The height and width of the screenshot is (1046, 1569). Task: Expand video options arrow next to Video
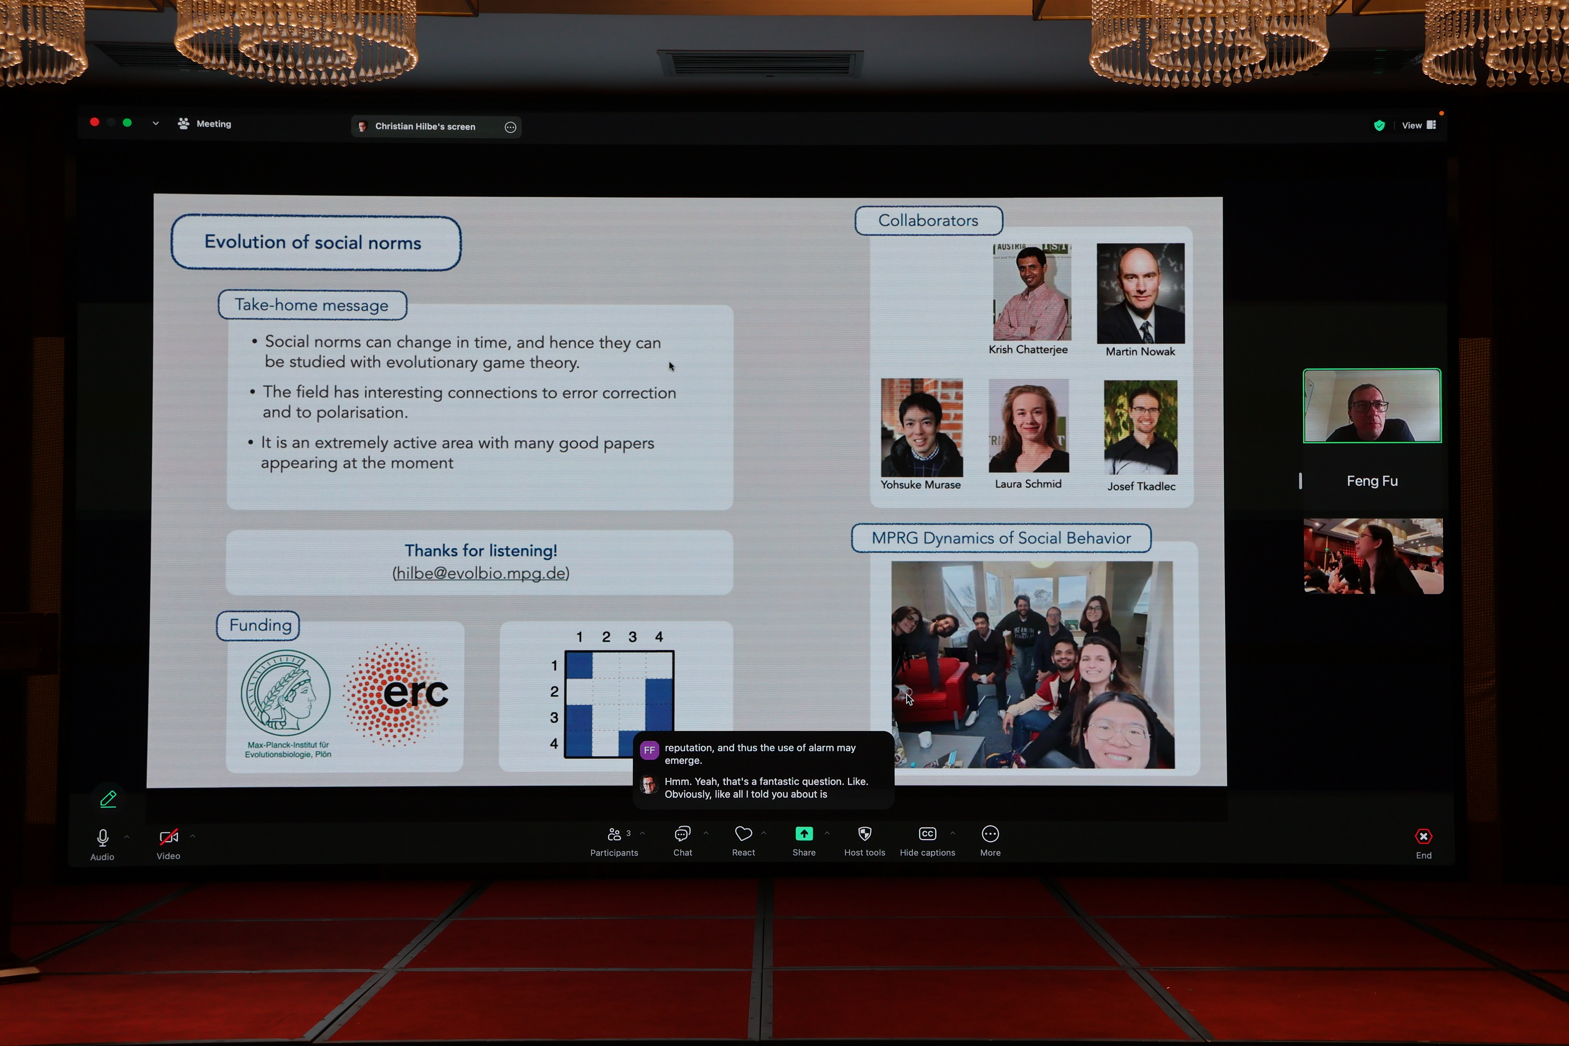coord(193,836)
